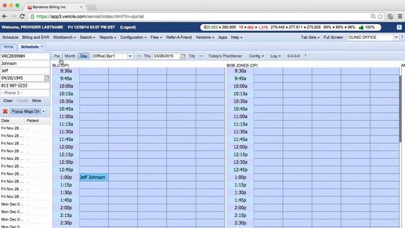The height and width of the screenshot is (228, 405).
Task: Click the lock icon in address bar
Action: [32, 16]
